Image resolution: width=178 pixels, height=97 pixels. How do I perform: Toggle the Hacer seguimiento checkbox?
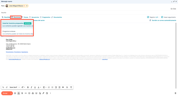click(162, 17)
